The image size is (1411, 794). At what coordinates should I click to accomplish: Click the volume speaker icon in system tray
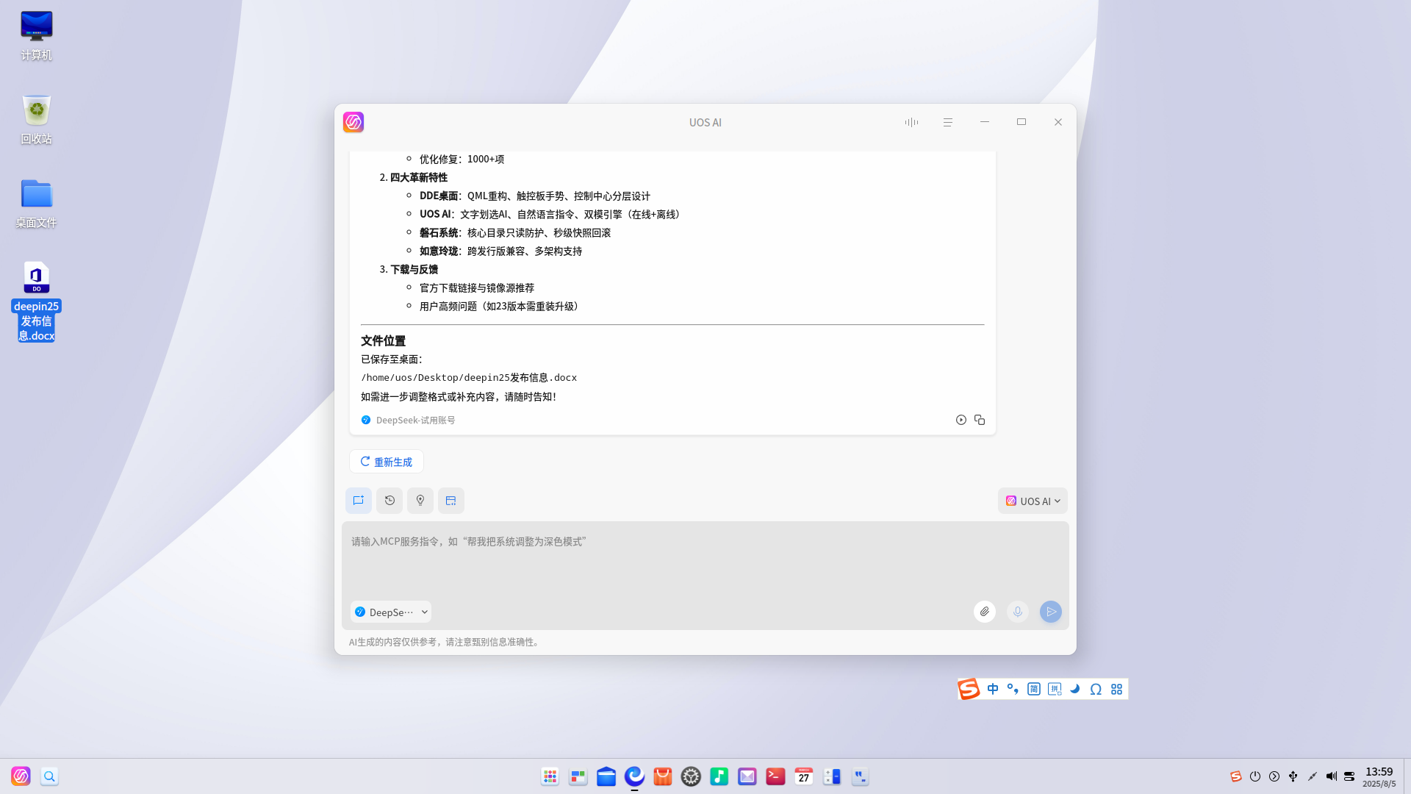(1332, 776)
